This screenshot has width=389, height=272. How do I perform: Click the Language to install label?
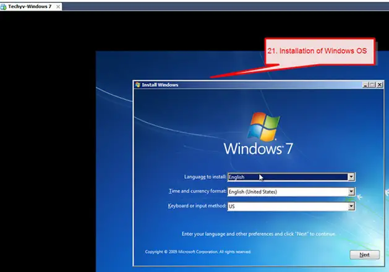[205, 177]
